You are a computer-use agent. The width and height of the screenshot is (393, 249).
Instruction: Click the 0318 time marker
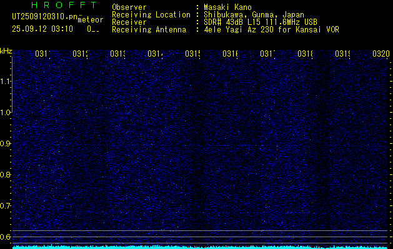[305, 54]
